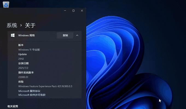186x109 pixels.
Task: Collapse the Windows 规格 section chevron
Action: coord(77,35)
